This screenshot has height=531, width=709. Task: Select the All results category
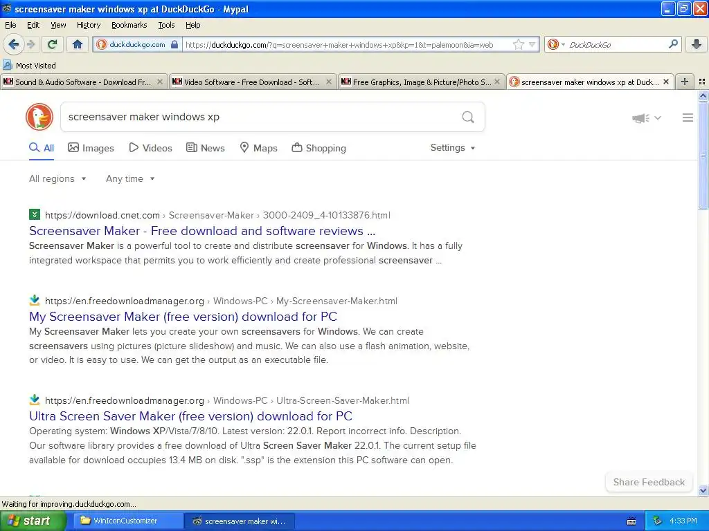42,148
